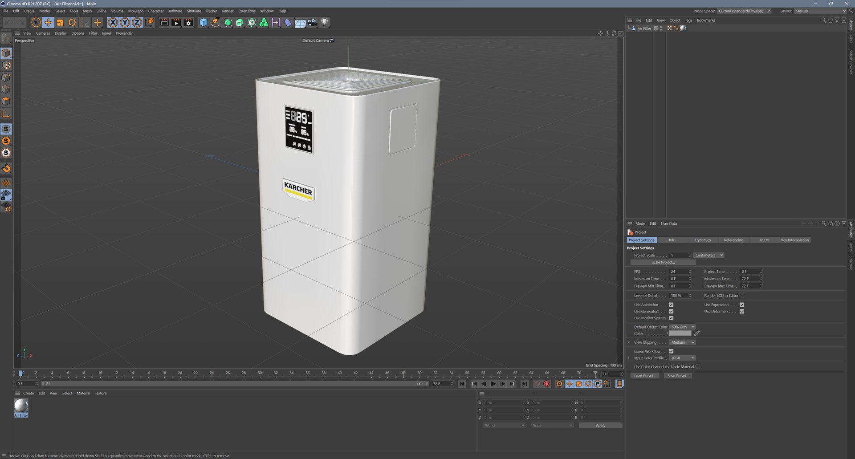Expand the Input Color Profile arrow
This screenshot has width=855, height=459.
click(628, 358)
